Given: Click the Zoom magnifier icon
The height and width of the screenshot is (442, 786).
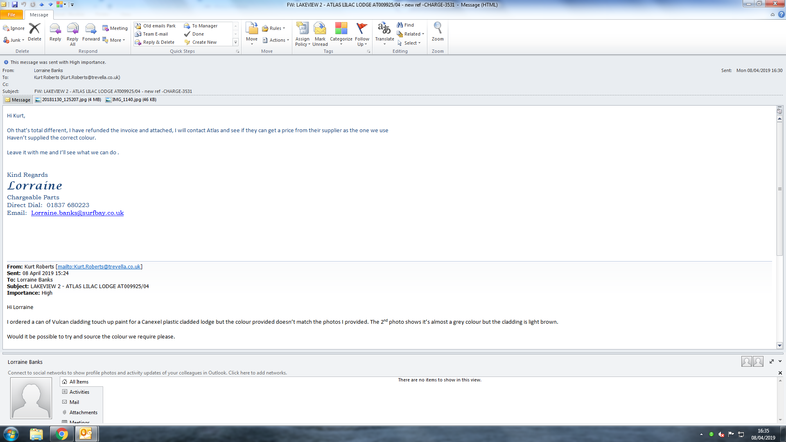Looking at the screenshot, I should [437, 29].
